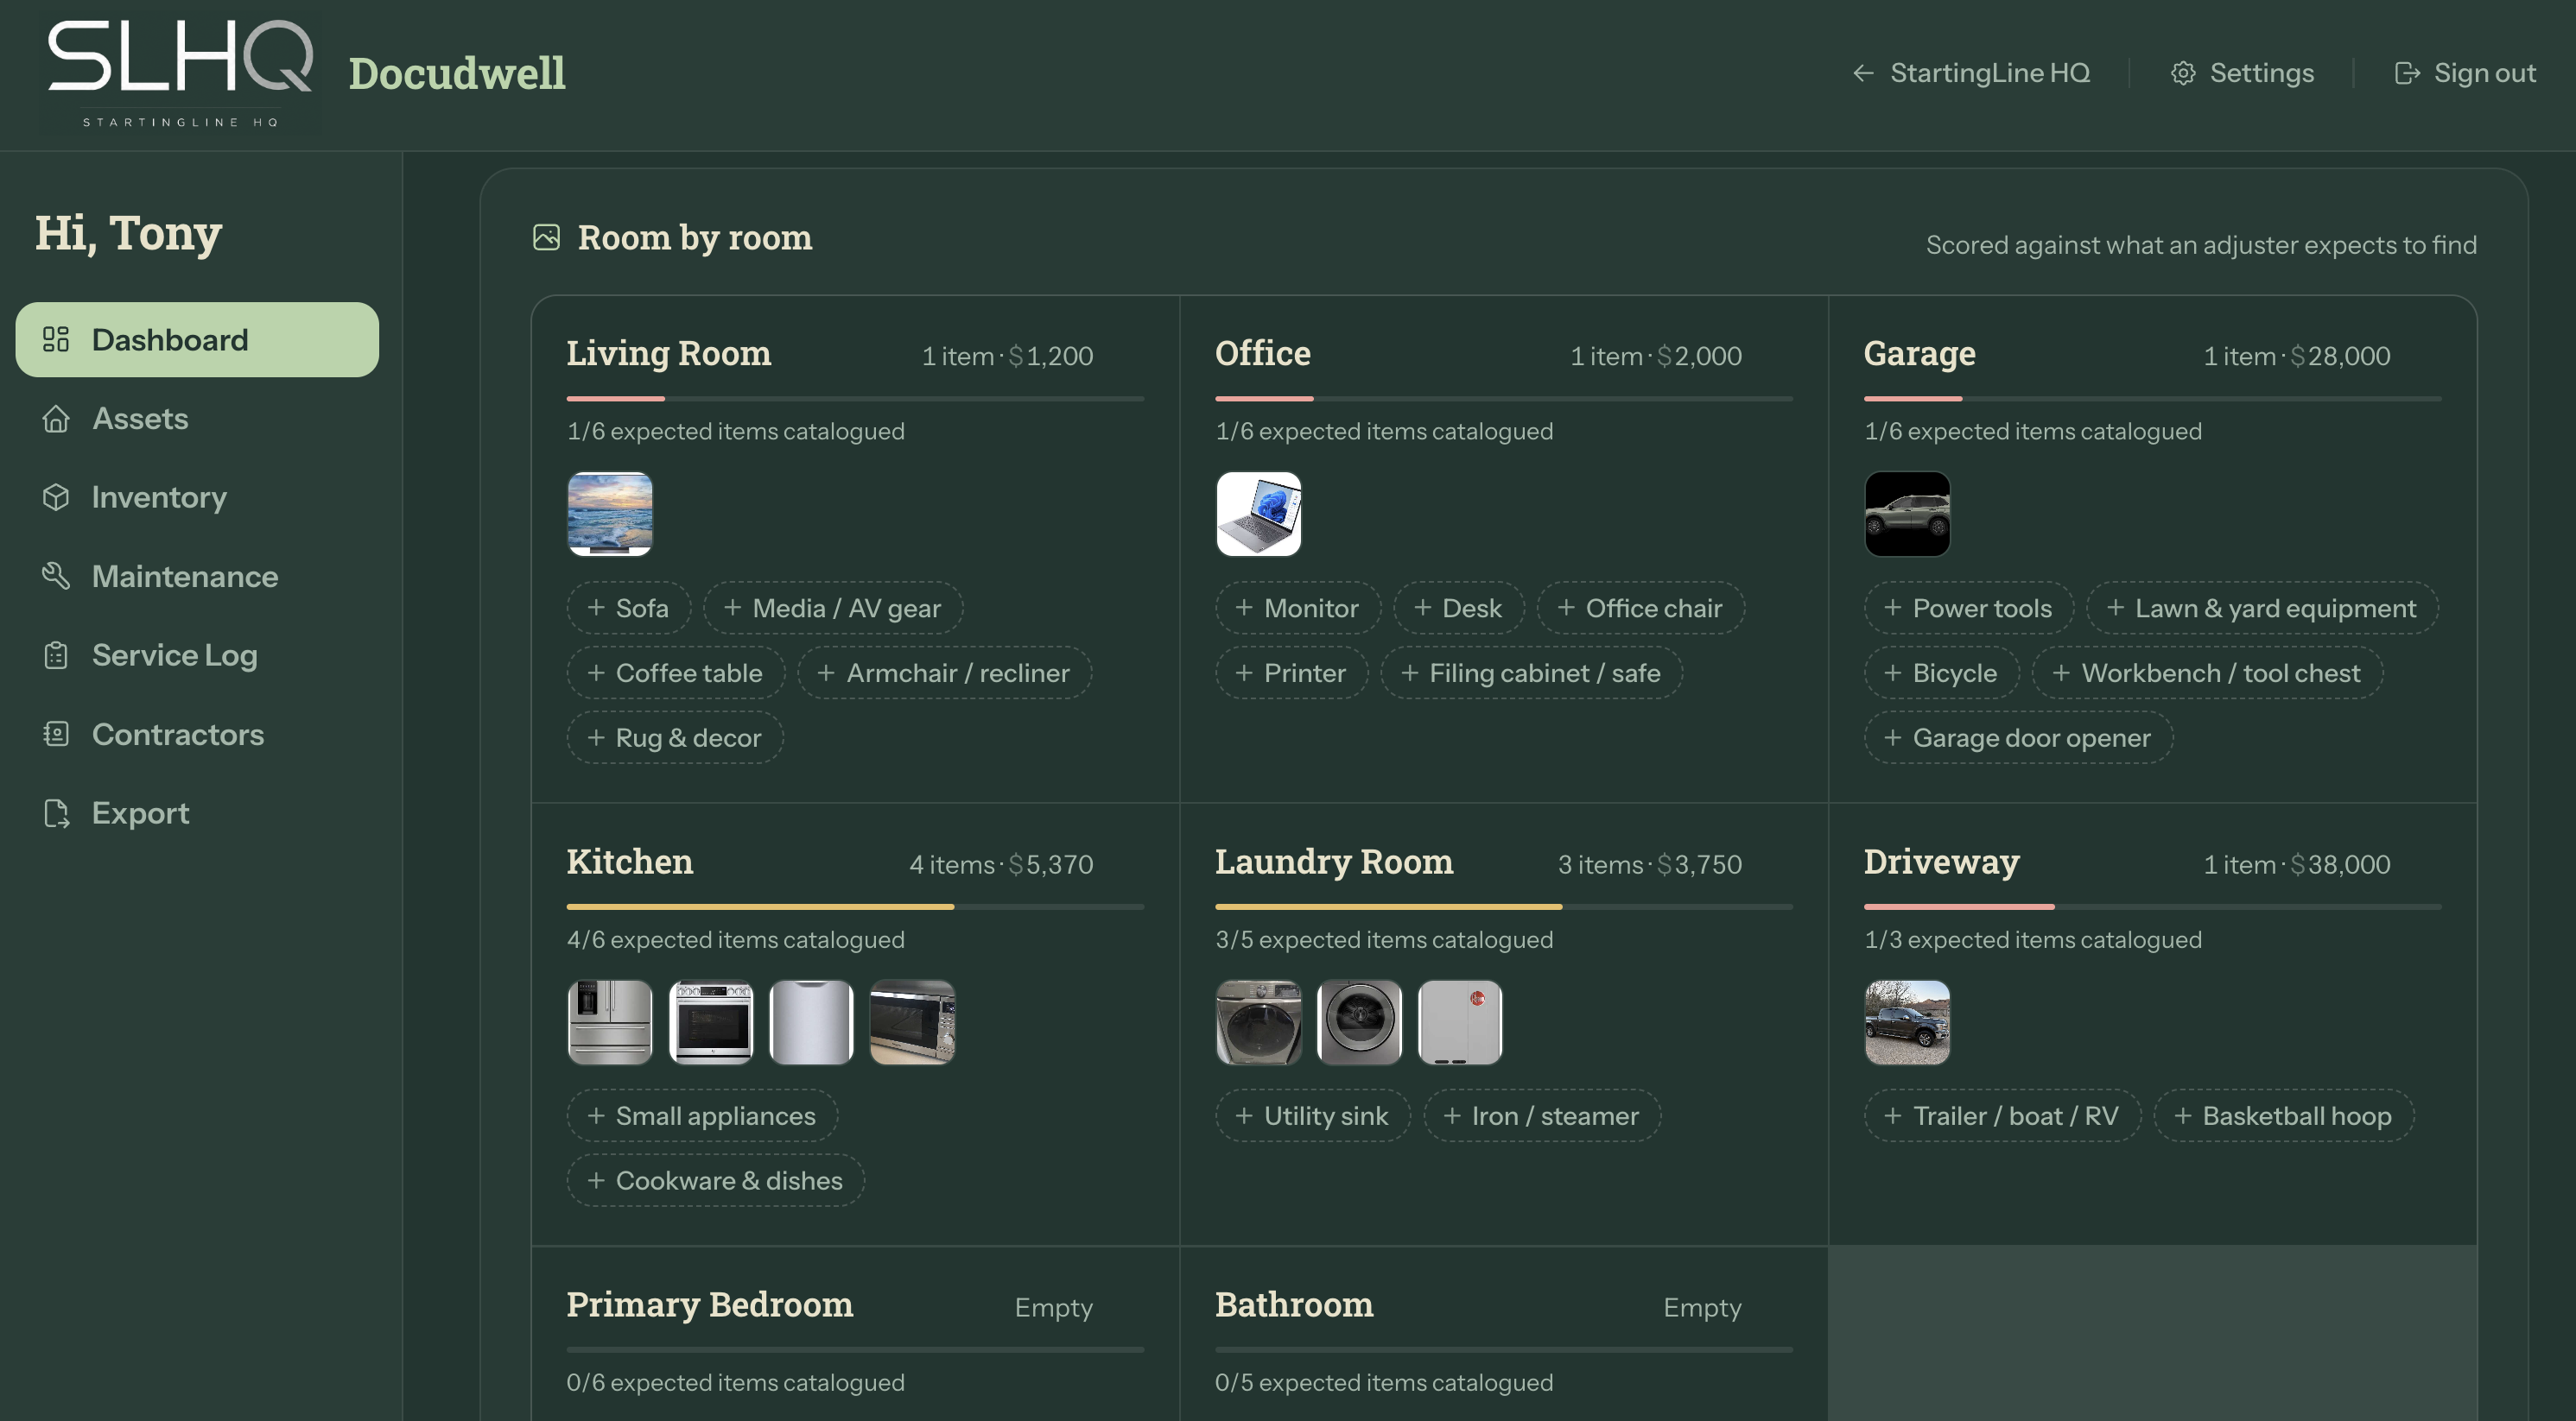View the Contractors page
This screenshot has width=2576, height=1421.
[x=197, y=735]
